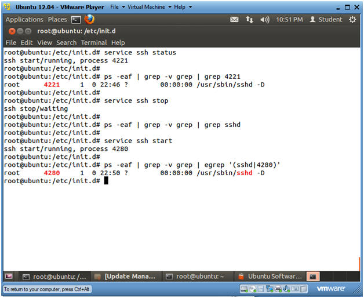Image resolution: width=364 pixels, height=298 pixels.
Task: Click the VMware hard disk device icon
Action: tap(244, 289)
